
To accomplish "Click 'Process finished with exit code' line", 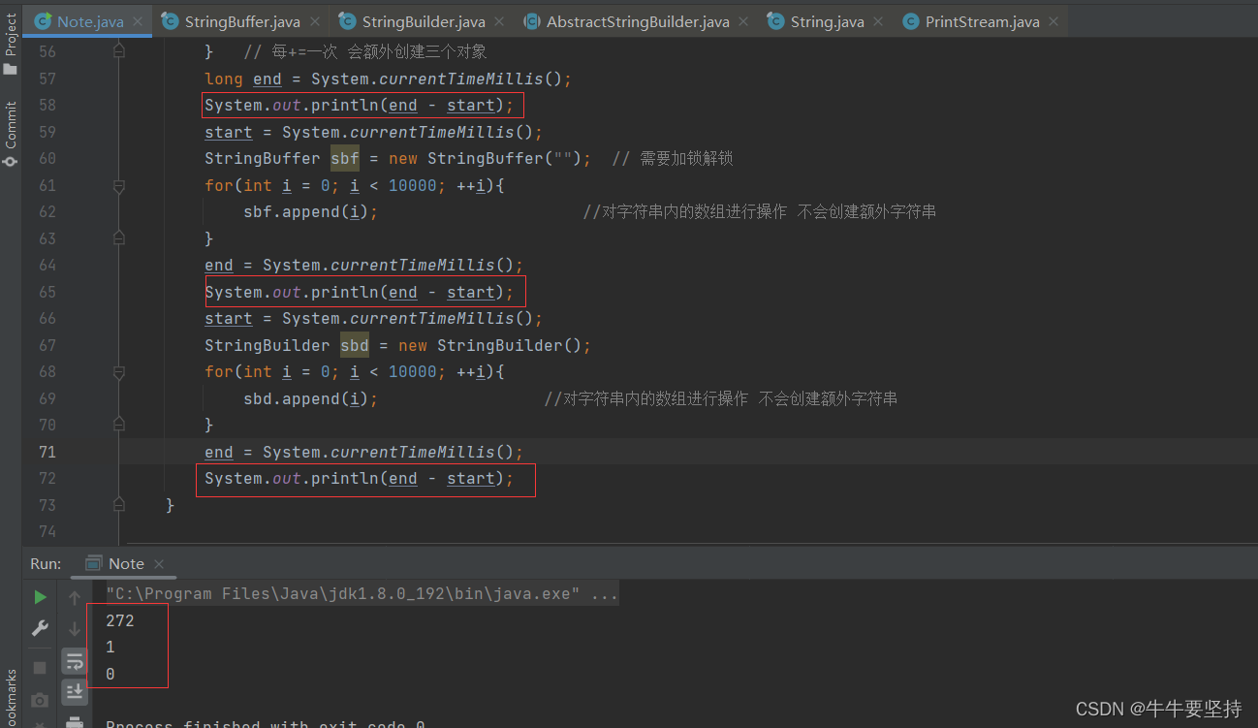I will point(265,723).
